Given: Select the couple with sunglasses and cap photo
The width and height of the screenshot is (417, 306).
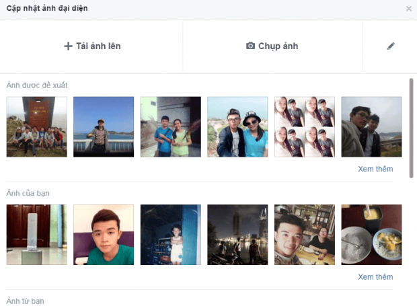Looking at the screenshot, I should coord(237,126).
